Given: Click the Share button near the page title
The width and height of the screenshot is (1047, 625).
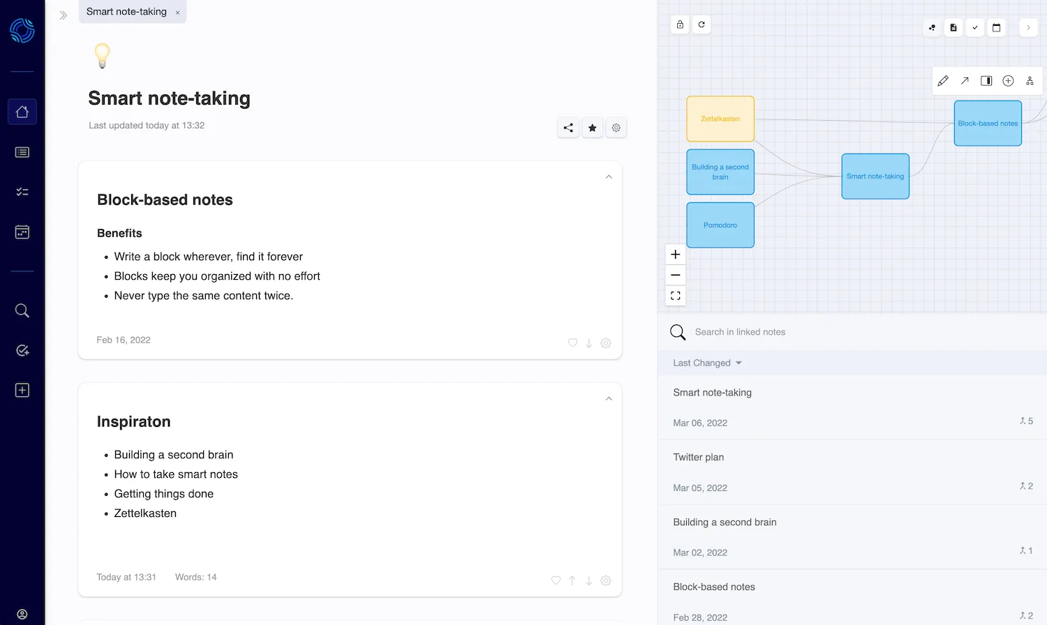Looking at the screenshot, I should coord(568,128).
